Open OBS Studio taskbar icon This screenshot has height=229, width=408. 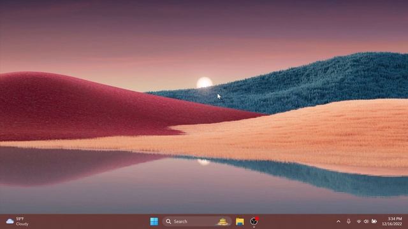(254, 221)
